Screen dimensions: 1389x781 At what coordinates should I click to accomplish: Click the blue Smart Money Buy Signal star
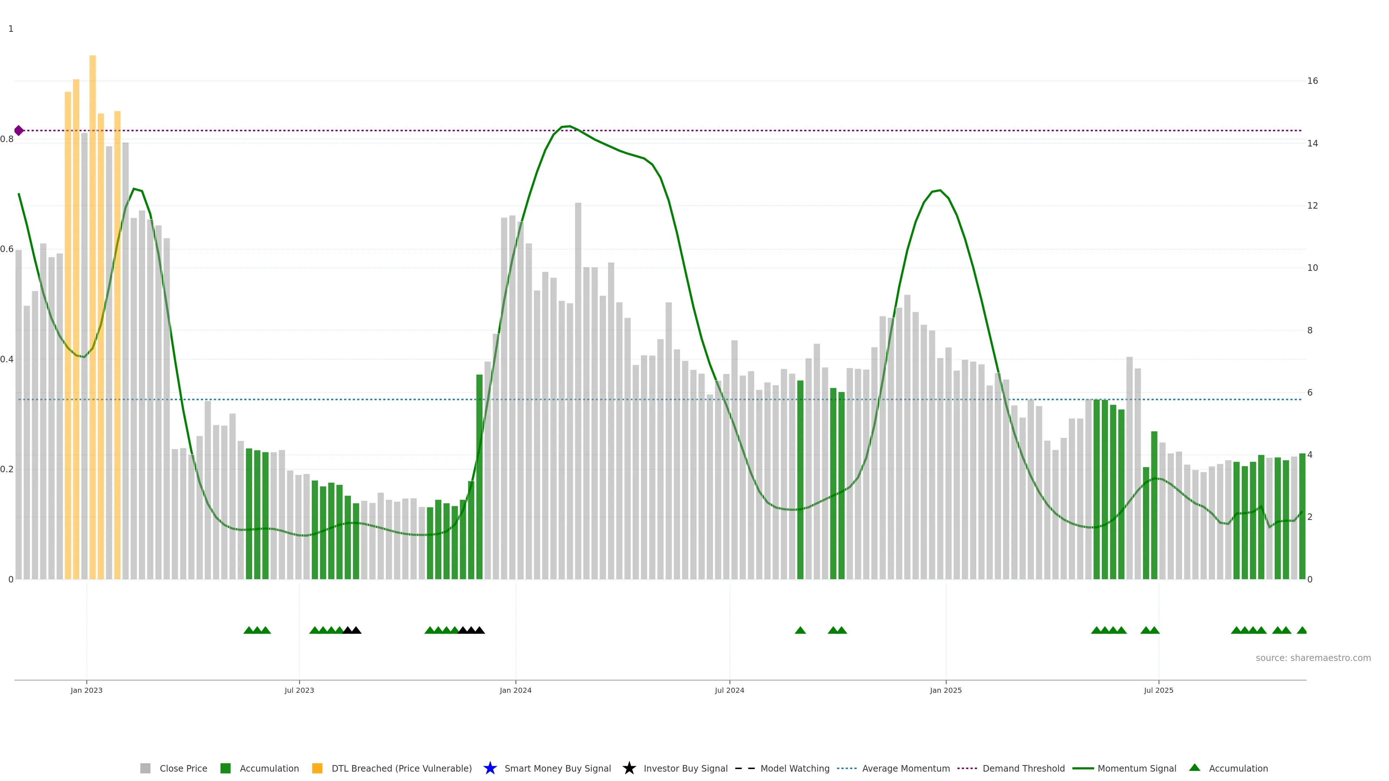pos(490,768)
